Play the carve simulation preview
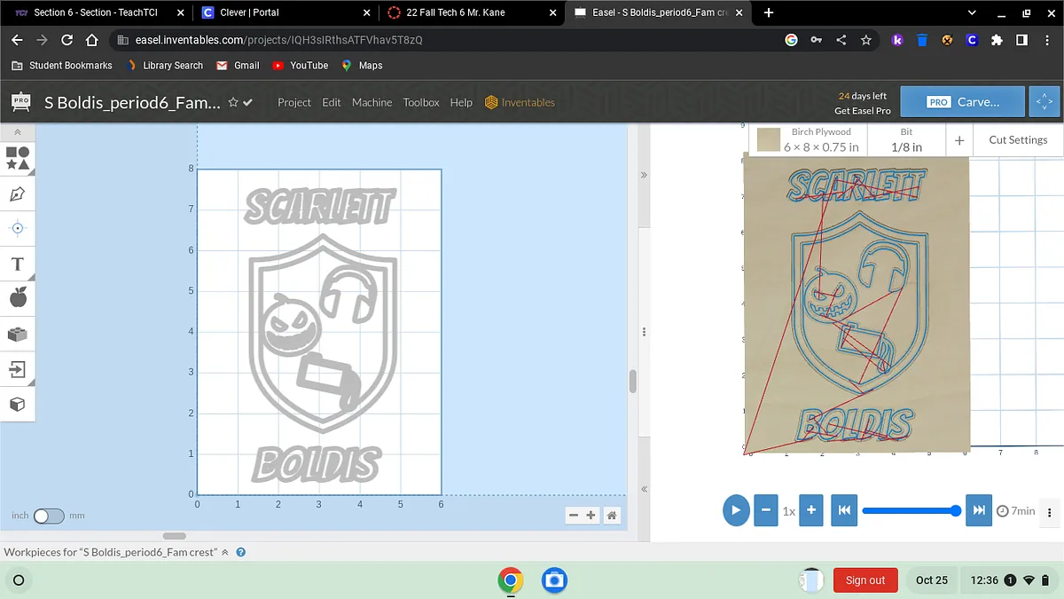 735,510
